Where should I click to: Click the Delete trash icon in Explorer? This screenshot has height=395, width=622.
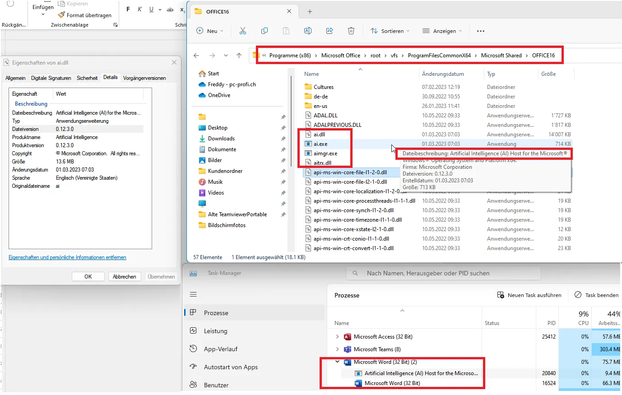point(351,31)
